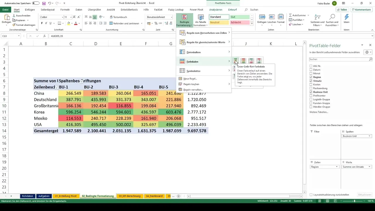Apply the Red-White-Green color scale (fourth option)

point(259,61)
